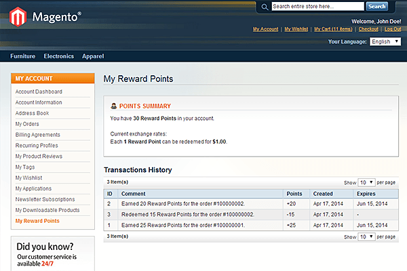407x271 pixels.
Task: Click the '$1.00' exchange rate value
Action: pyautogui.click(x=219, y=142)
